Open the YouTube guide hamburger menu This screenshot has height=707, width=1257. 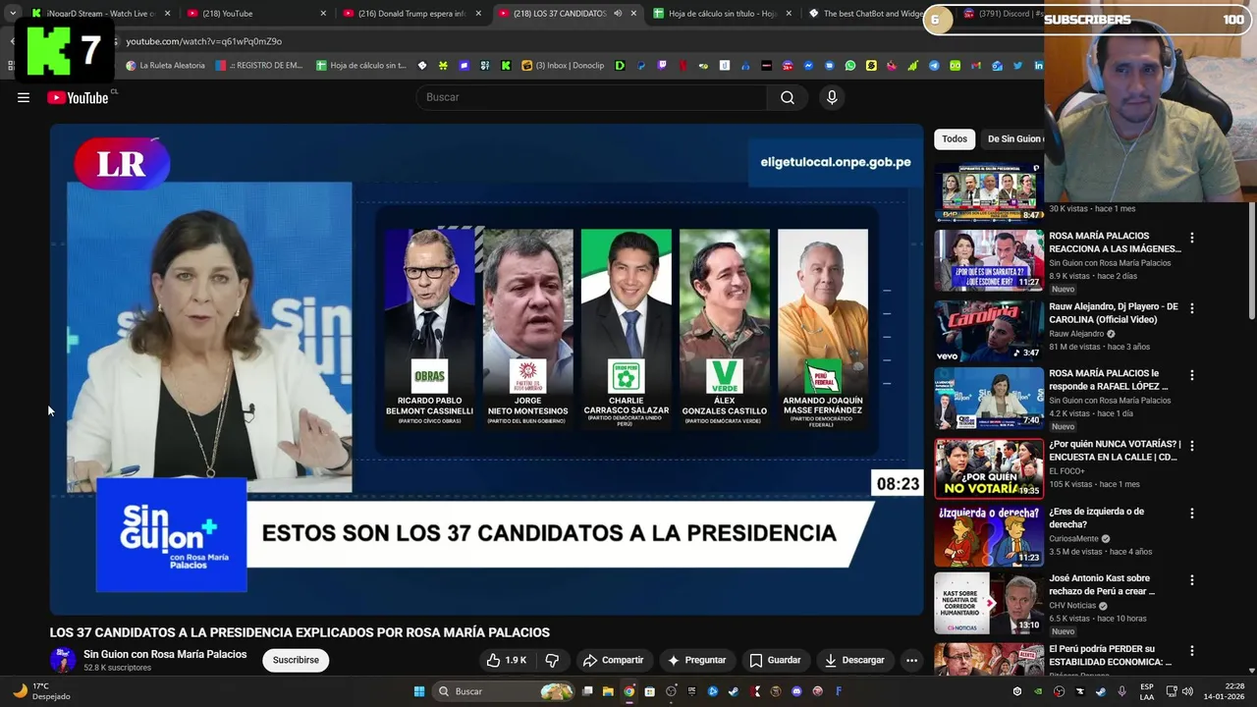pos(24,97)
